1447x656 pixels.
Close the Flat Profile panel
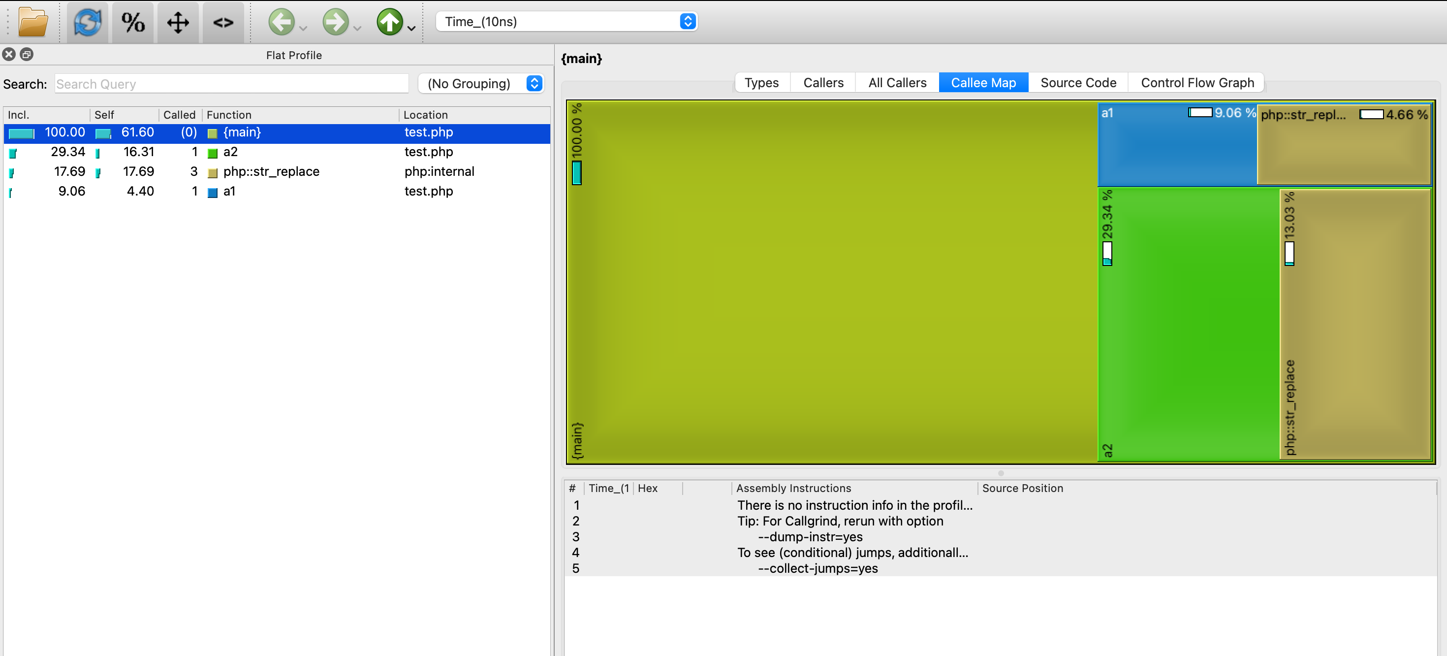9,55
